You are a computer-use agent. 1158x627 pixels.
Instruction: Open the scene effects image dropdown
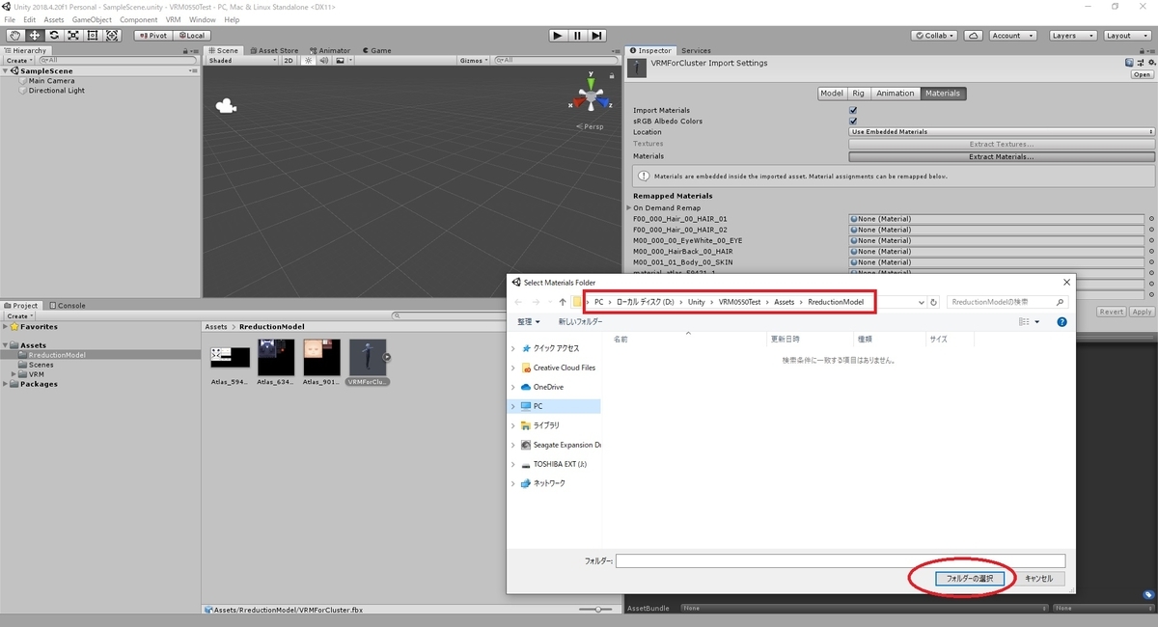[x=344, y=61]
